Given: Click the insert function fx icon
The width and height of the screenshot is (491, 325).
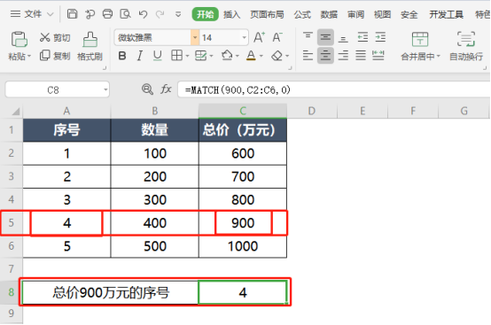Looking at the screenshot, I should pos(166,89).
